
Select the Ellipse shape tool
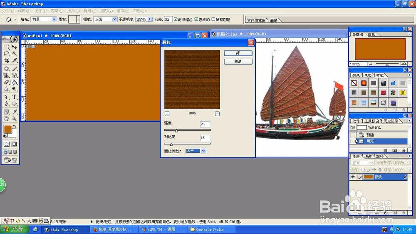tap(14, 104)
